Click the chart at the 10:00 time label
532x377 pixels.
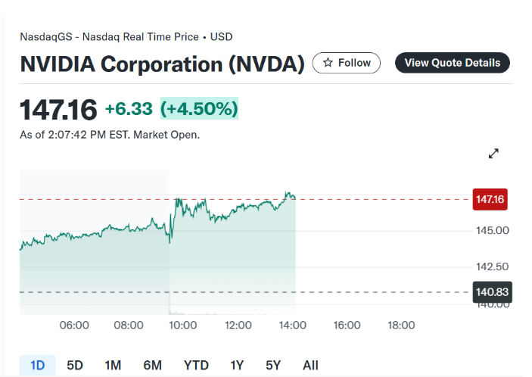(x=182, y=326)
